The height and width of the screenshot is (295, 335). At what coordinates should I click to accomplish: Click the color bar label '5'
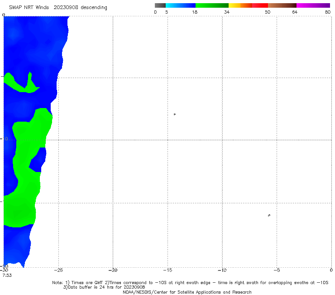tap(167, 12)
